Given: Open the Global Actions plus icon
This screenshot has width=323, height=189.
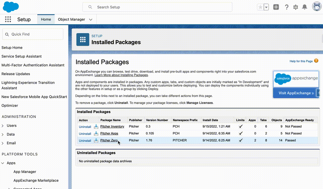Looking at the screenshot, I should [x=276, y=7].
